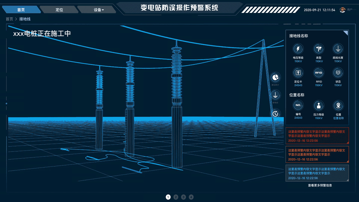Go to carousel page 1

click(168, 197)
